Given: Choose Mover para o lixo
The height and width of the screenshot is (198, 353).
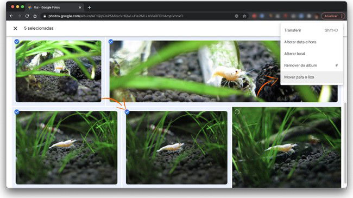Looking at the screenshot, I should [x=312, y=77].
